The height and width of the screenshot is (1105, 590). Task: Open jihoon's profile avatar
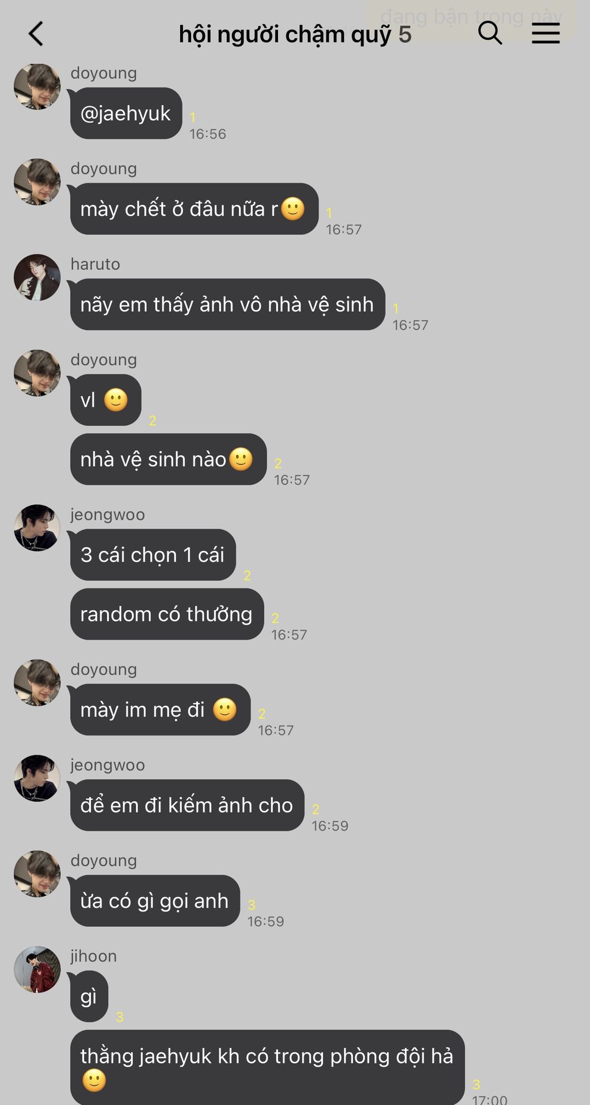pos(37,969)
